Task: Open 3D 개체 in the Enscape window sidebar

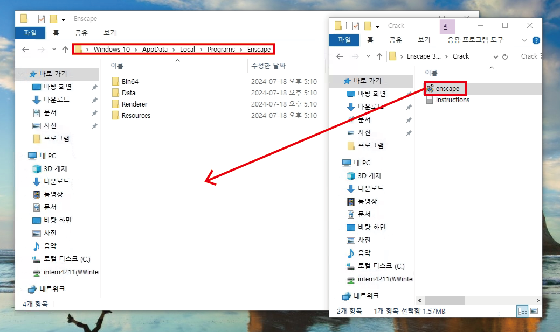Action: (50, 168)
